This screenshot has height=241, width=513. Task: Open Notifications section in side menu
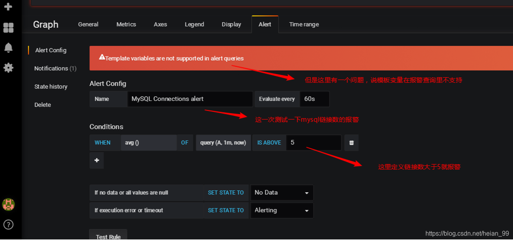tap(55, 68)
